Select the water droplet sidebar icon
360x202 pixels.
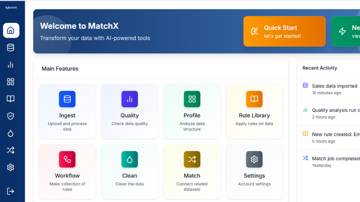(x=11, y=133)
